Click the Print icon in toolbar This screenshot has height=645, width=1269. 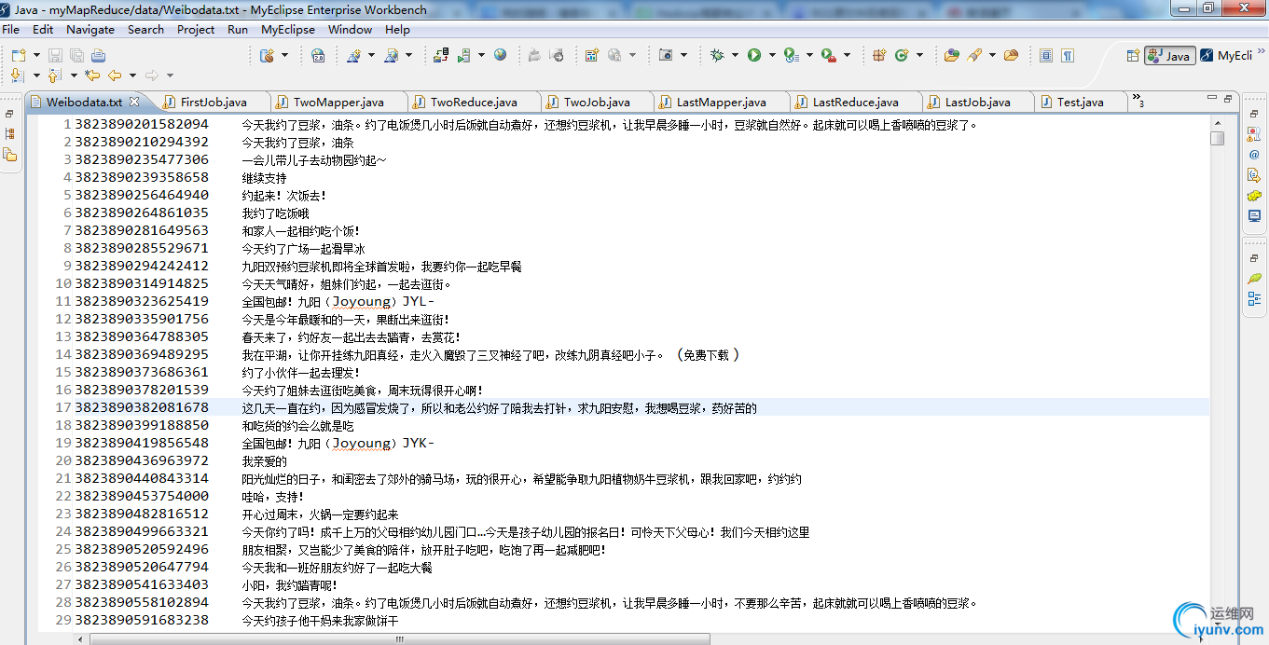pos(98,56)
